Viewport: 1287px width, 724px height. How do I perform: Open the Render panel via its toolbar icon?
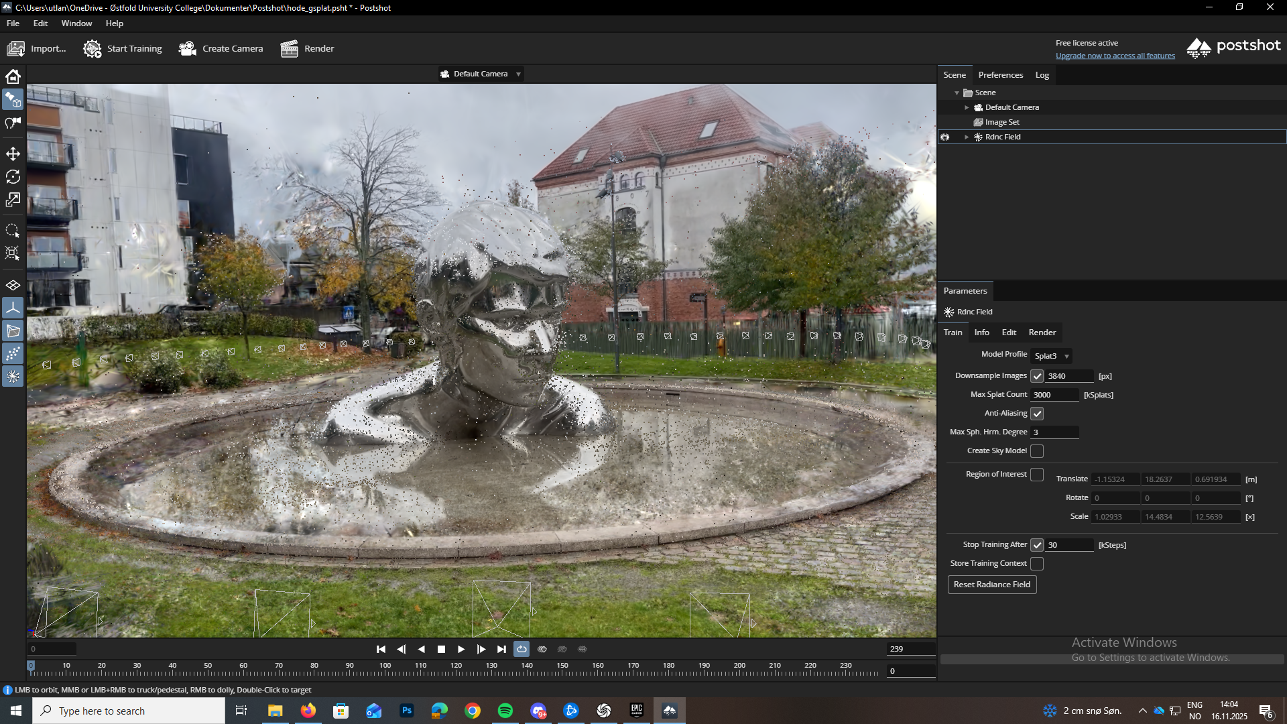click(307, 48)
